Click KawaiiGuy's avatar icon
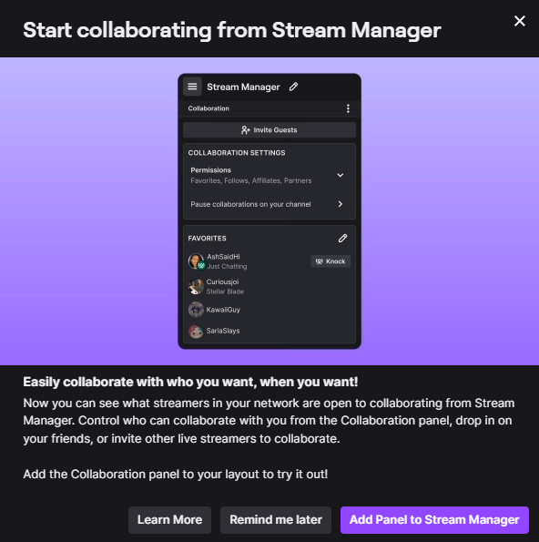Screen dimensions: 539x542 196,310
